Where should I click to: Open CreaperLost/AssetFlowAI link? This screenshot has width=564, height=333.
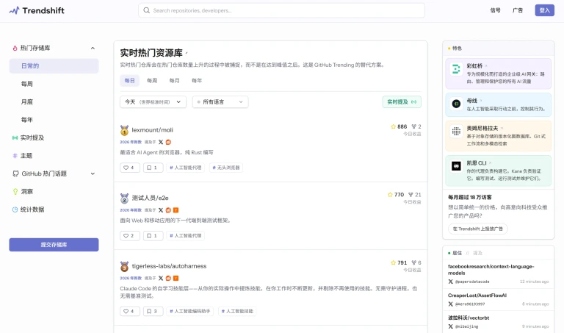(x=477, y=296)
